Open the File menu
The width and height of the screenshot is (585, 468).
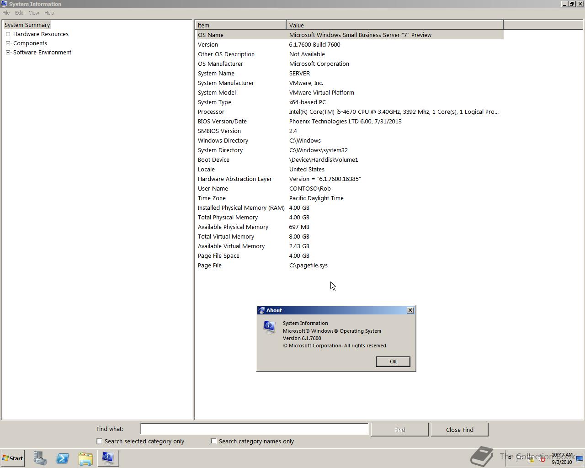[x=6, y=13]
